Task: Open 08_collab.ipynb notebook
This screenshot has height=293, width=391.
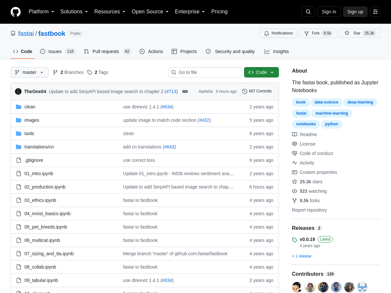Action: 40,267
